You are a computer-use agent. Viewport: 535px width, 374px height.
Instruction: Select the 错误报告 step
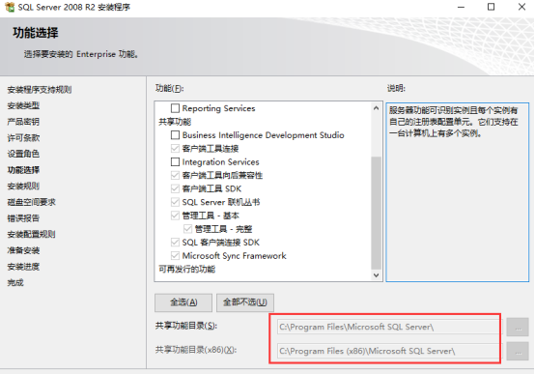coord(23,217)
